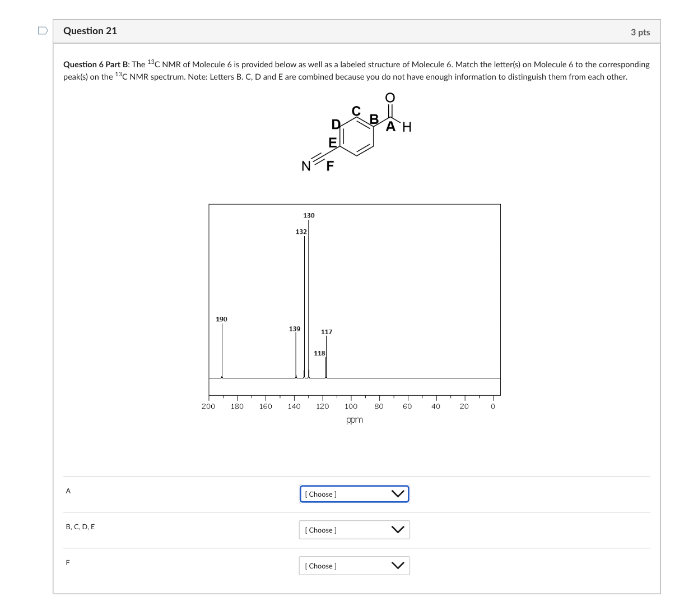Click the chevron icon on row A dropdown
698x601 pixels.
point(398,494)
